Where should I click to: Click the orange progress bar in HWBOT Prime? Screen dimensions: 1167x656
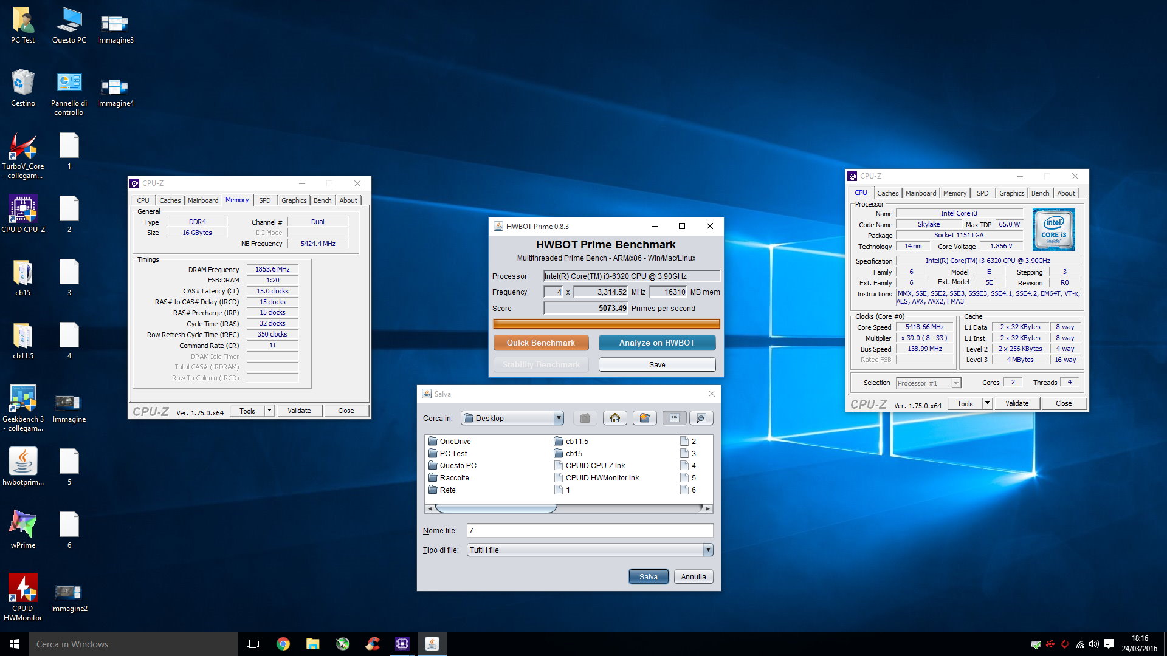coord(606,324)
